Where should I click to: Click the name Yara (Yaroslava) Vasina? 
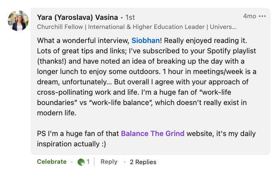click(x=77, y=17)
